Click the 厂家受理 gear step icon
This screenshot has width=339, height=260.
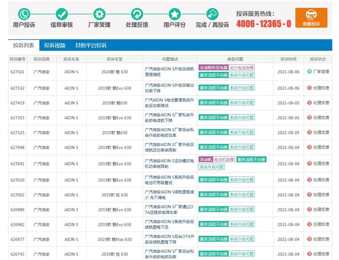[99, 14]
